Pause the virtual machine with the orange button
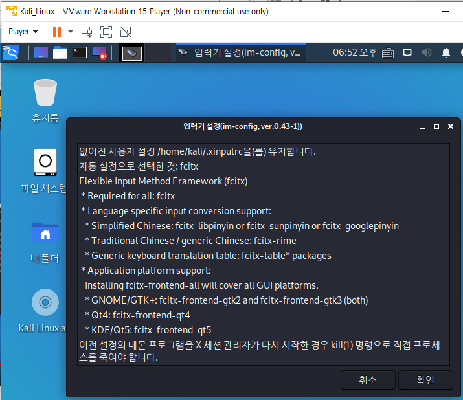The image size is (463, 400). click(57, 32)
